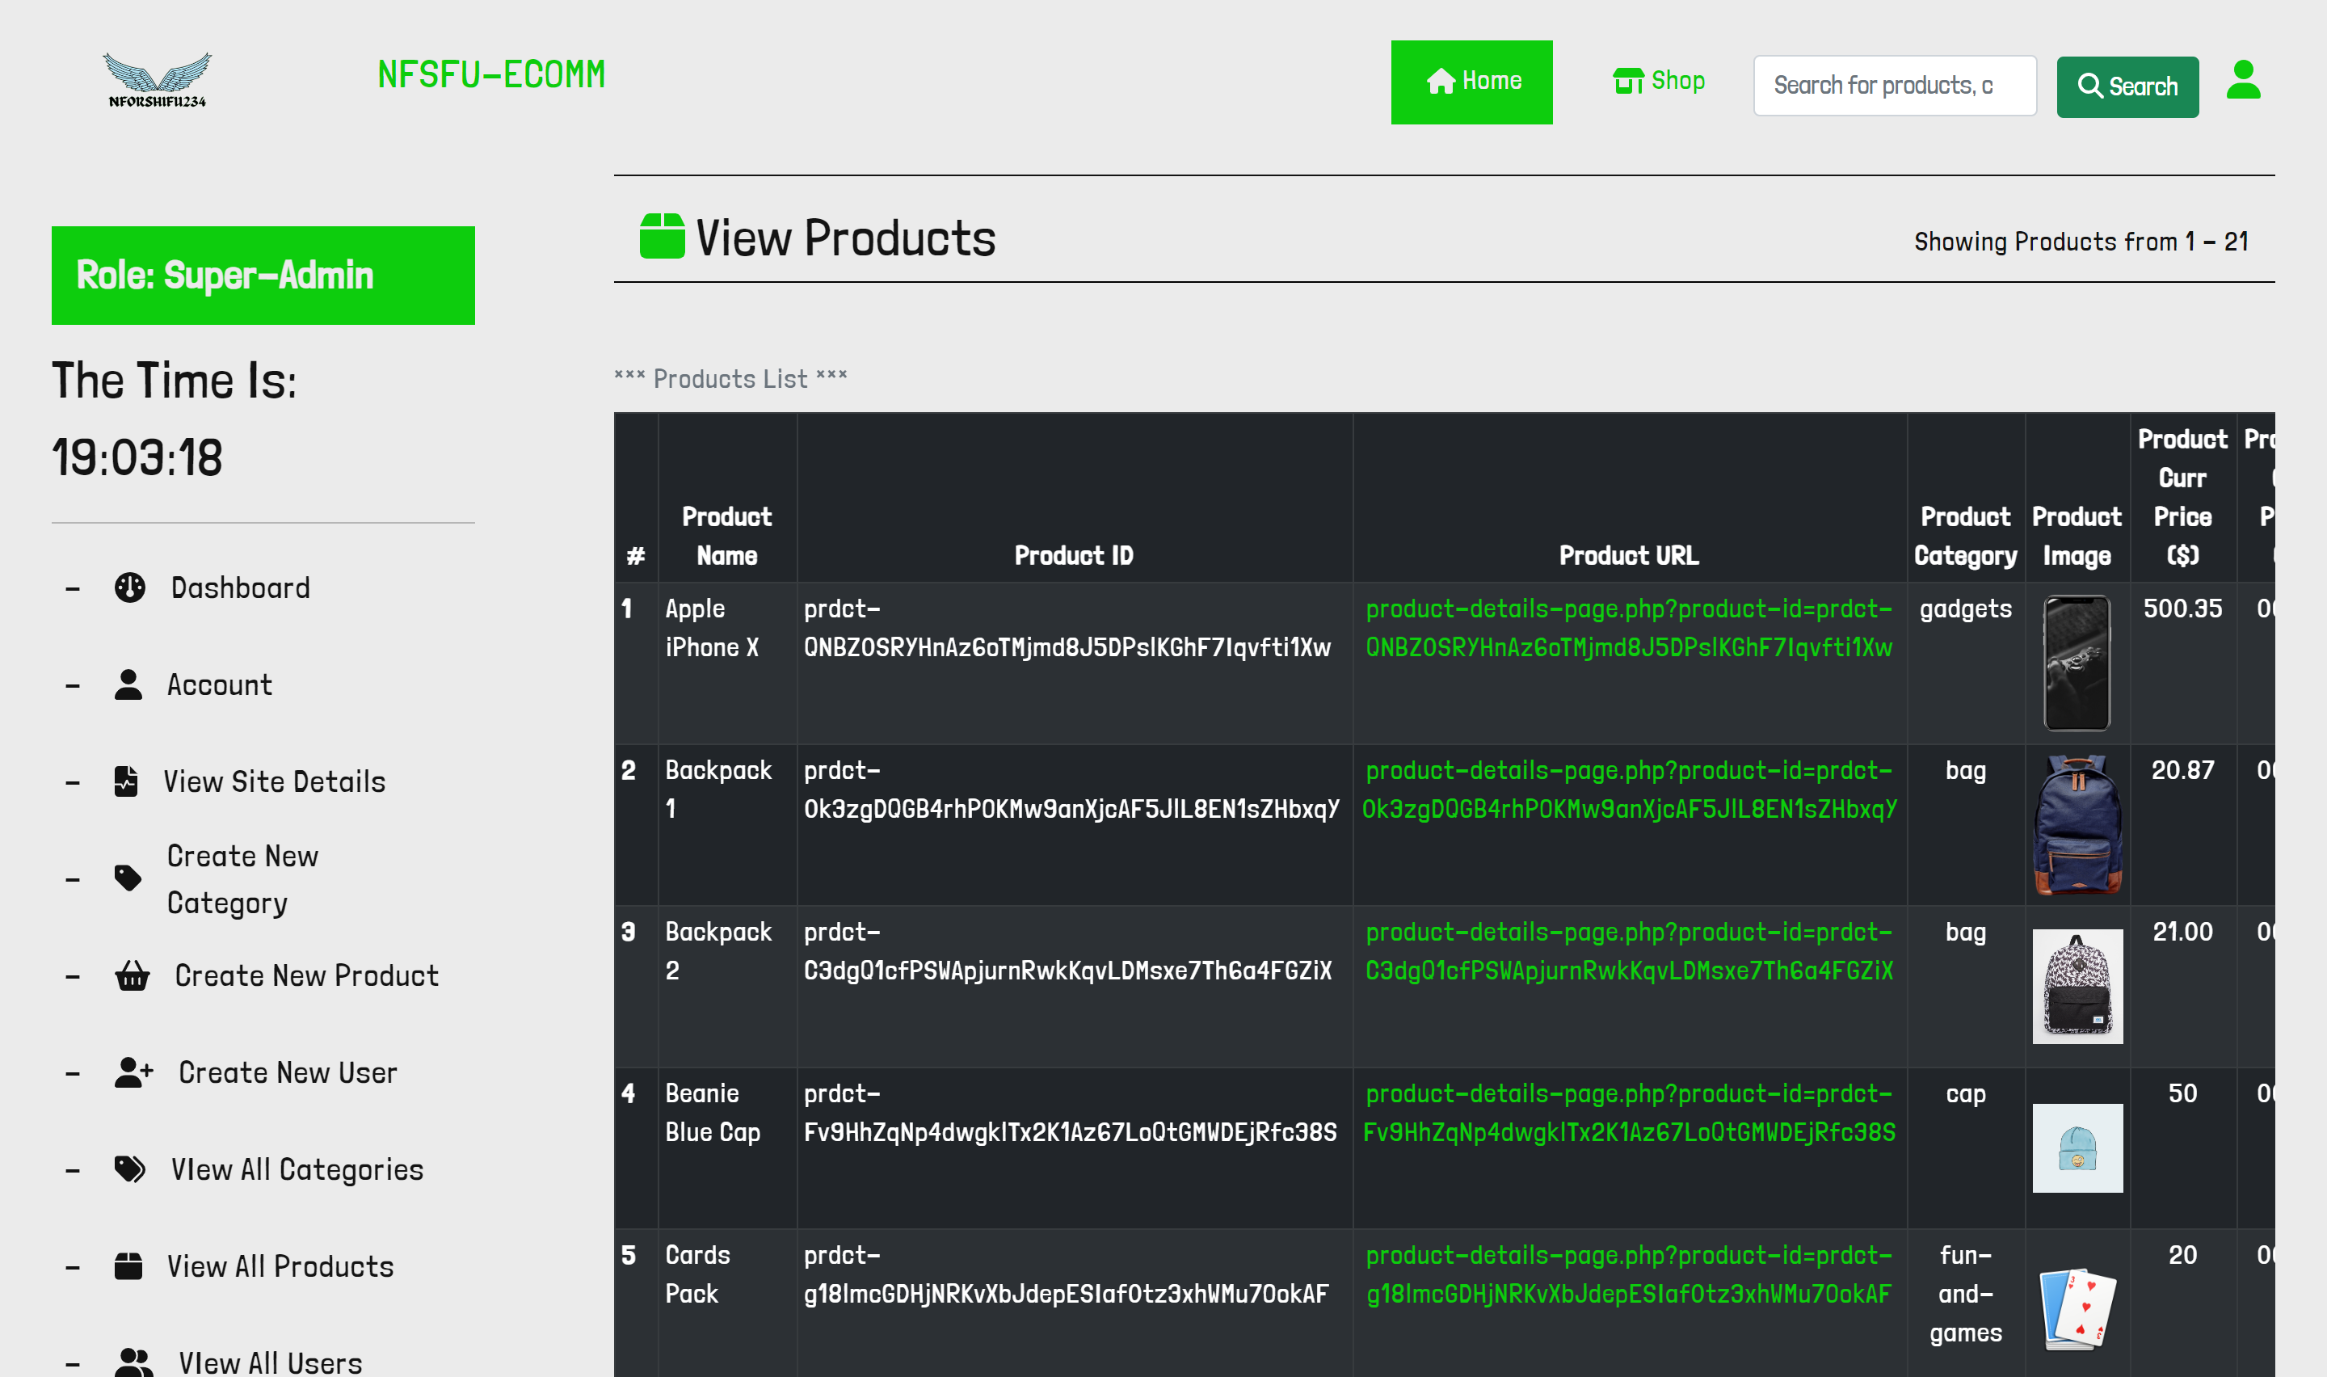Screen dimensions: 2327x1377
Task: Click the Create New User icon
Action: 133,1072
